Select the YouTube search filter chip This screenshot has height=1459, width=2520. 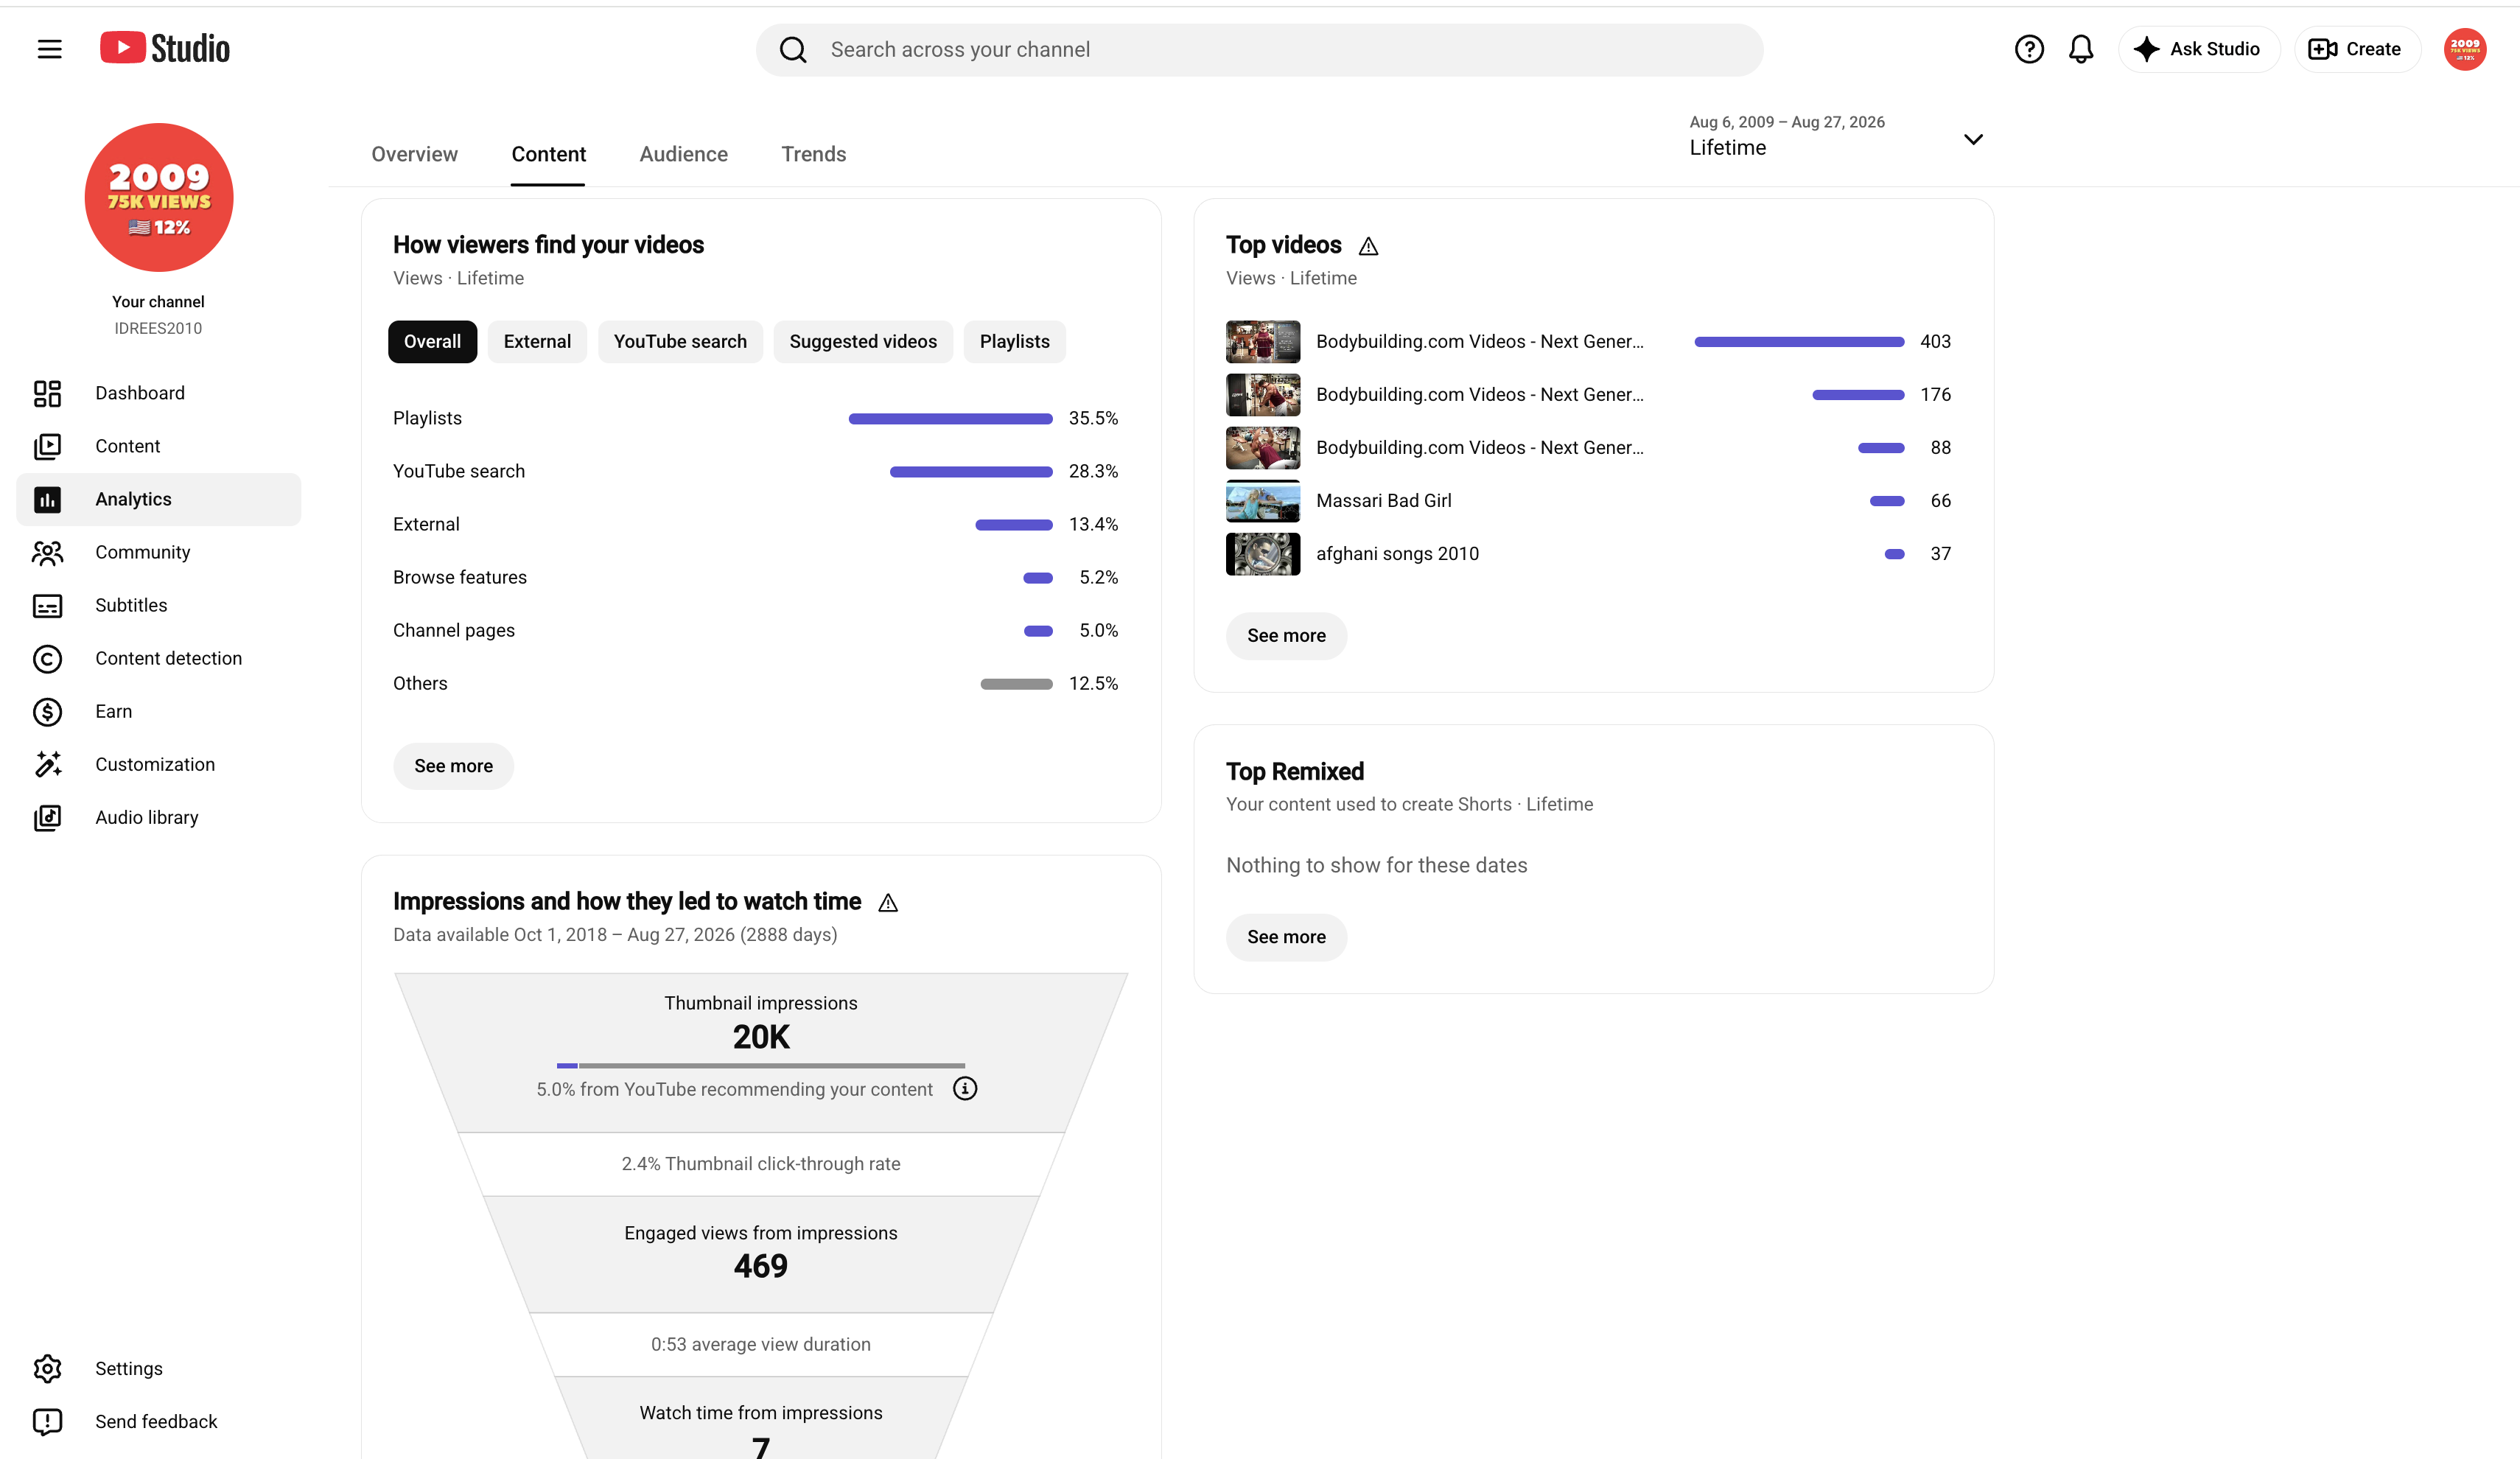pyautogui.click(x=680, y=341)
